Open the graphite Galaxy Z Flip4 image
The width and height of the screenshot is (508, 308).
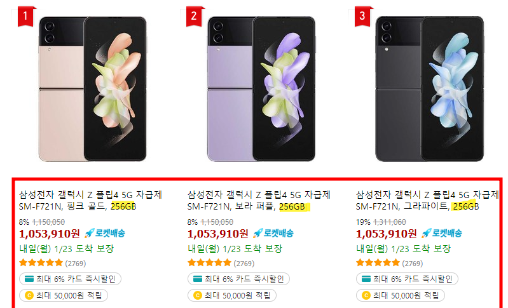430,89
